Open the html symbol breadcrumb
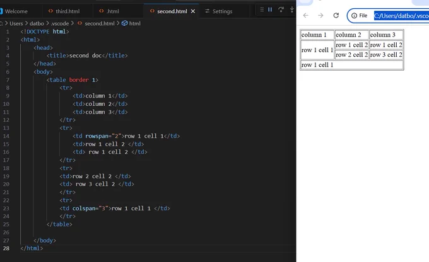Screen dimensions: 429x262 (131, 23)
